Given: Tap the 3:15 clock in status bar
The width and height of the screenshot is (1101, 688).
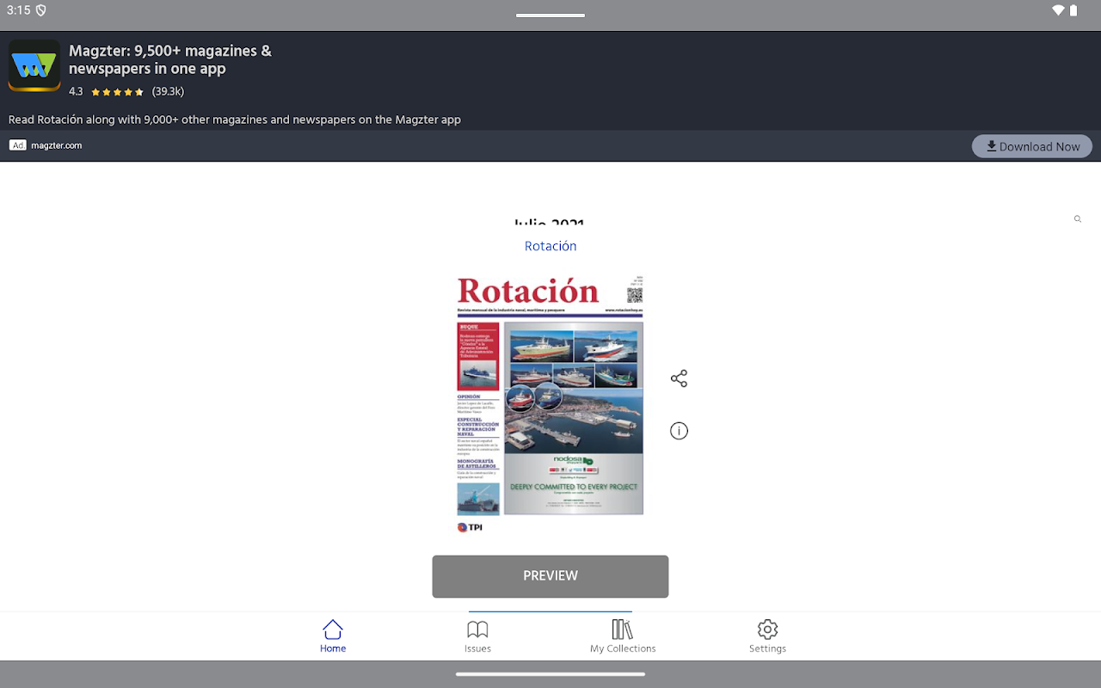Looking at the screenshot, I should click(19, 10).
